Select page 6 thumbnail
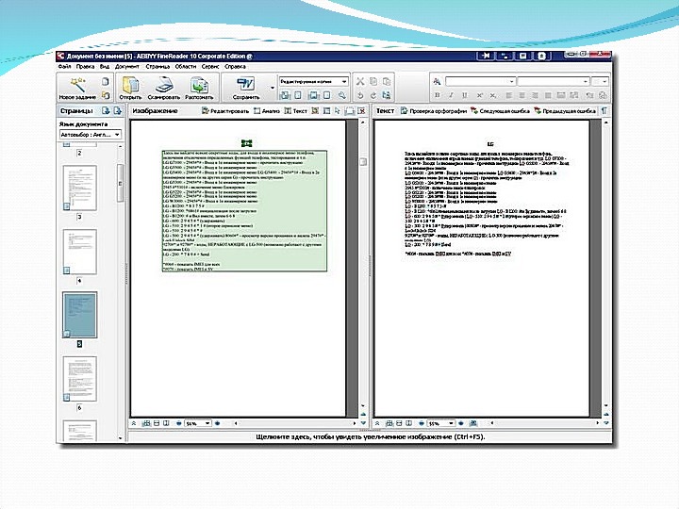The height and width of the screenshot is (509, 679). (79, 379)
